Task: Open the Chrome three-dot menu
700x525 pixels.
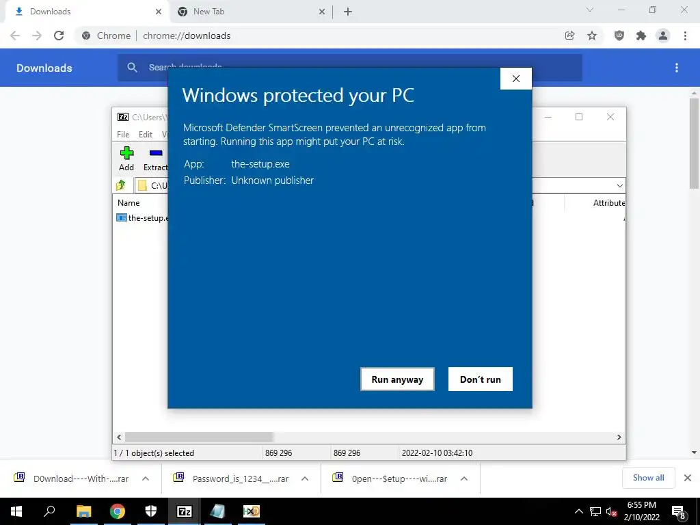Action: (x=685, y=36)
